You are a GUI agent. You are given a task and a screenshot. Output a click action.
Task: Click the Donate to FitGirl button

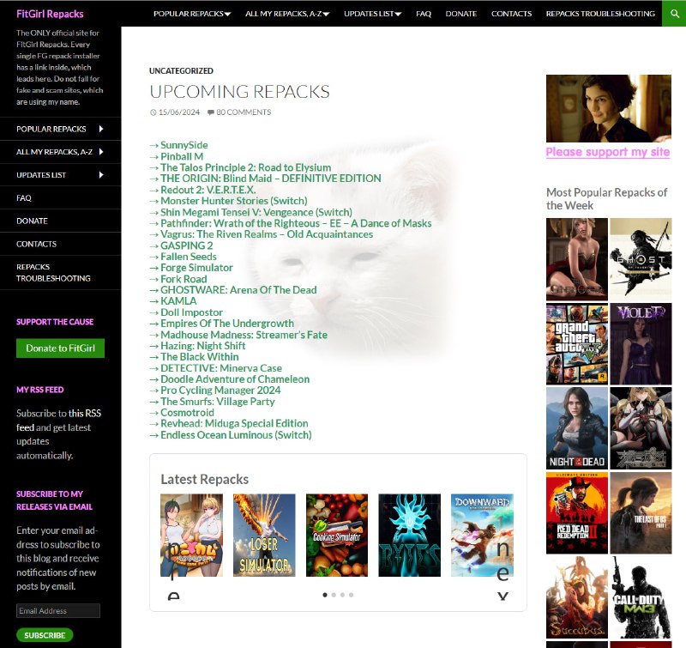click(x=60, y=348)
